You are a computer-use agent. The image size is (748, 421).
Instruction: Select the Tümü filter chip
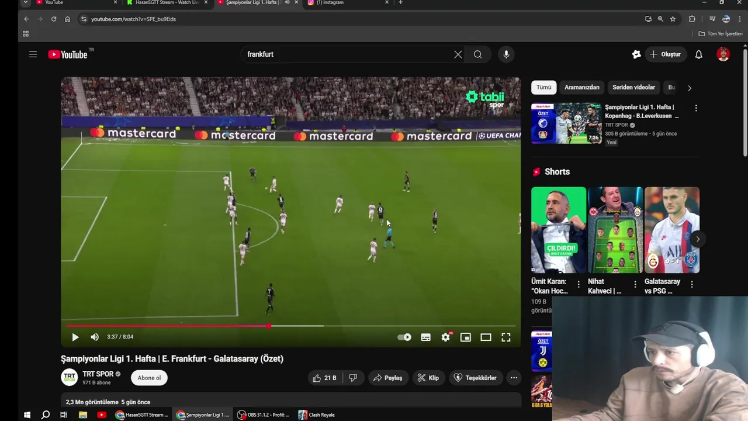coord(544,87)
